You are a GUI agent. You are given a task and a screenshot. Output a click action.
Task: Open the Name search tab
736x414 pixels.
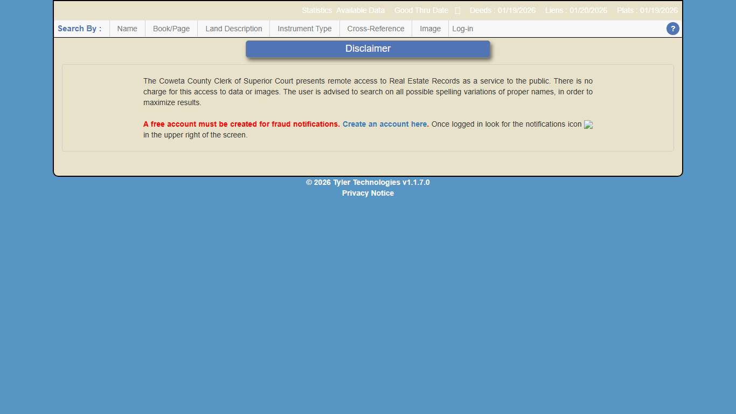127,29
